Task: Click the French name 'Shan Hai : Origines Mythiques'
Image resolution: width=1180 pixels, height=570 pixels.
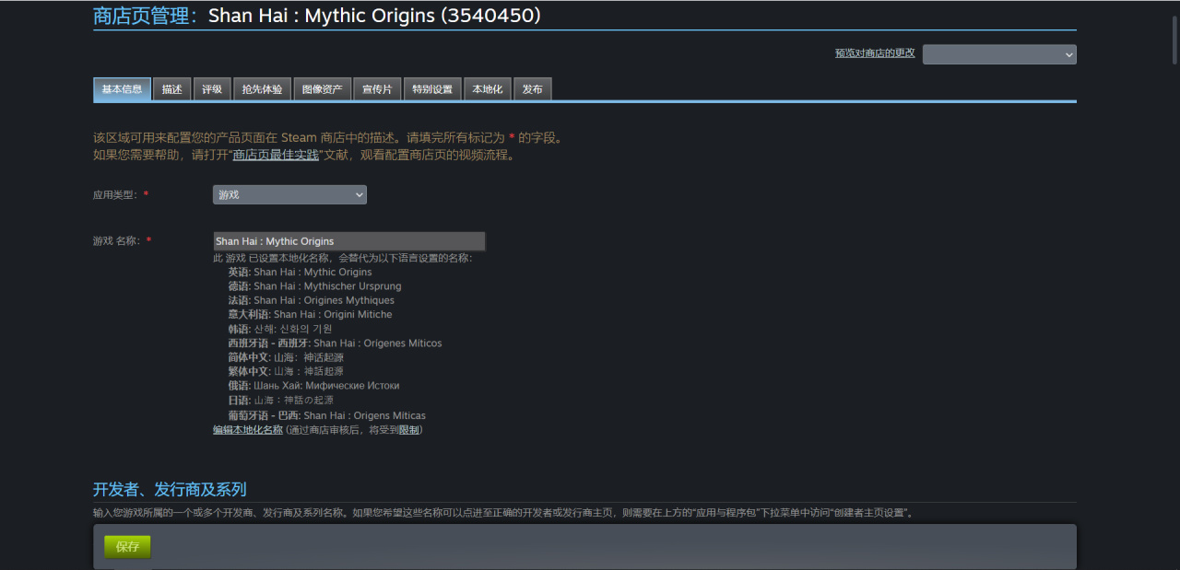Action: click(x=324, y=300)
